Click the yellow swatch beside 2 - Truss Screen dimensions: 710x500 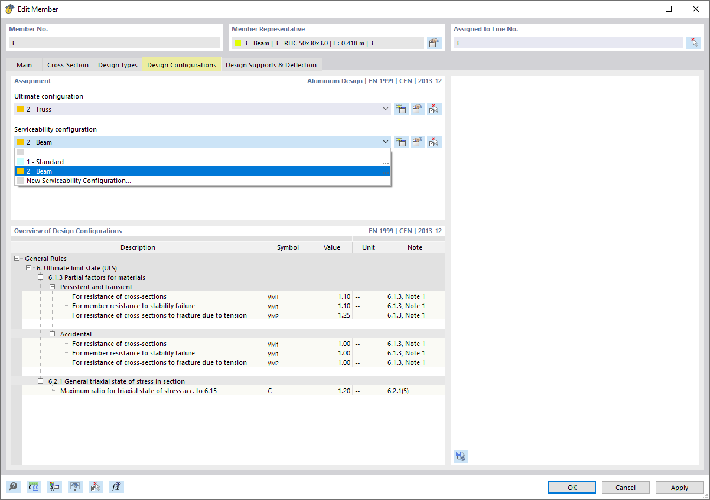pyautogui.click(x=22, y=109)
